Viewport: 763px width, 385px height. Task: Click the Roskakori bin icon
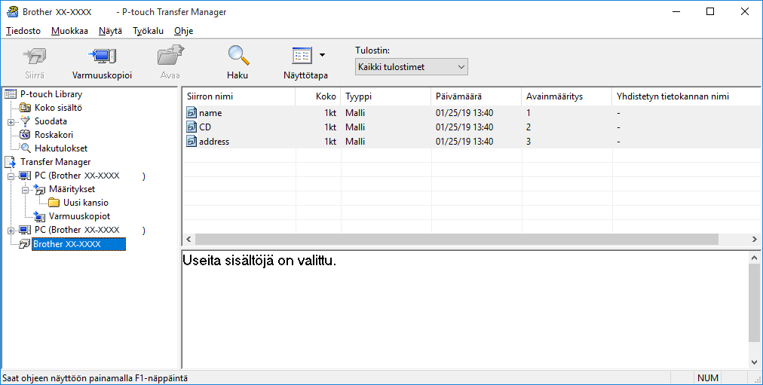pyautogui.click(x=26, y=135)
